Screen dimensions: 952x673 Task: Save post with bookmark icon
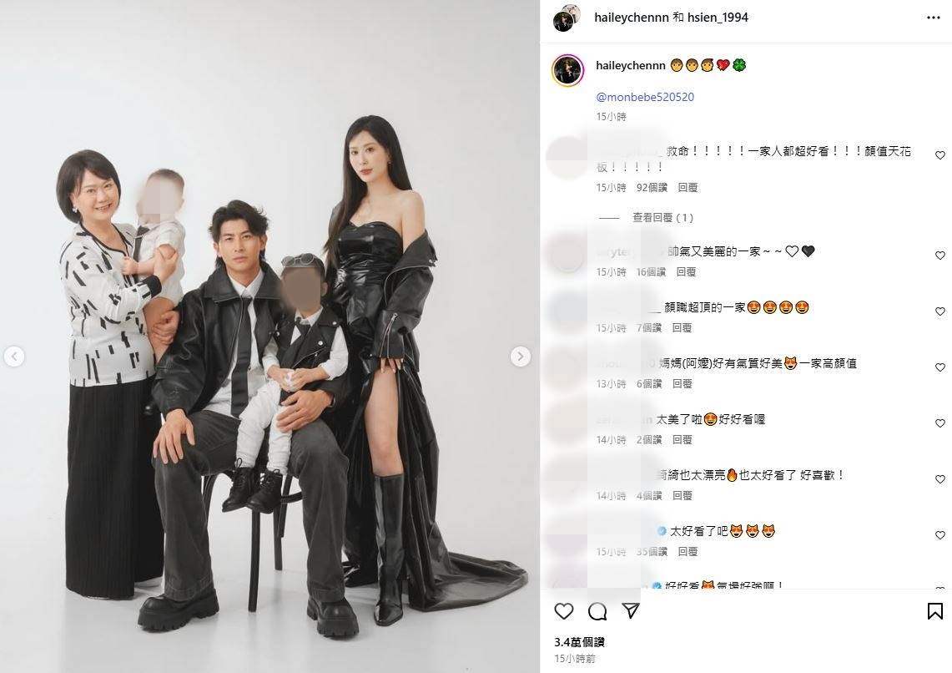tap(935, 611)
